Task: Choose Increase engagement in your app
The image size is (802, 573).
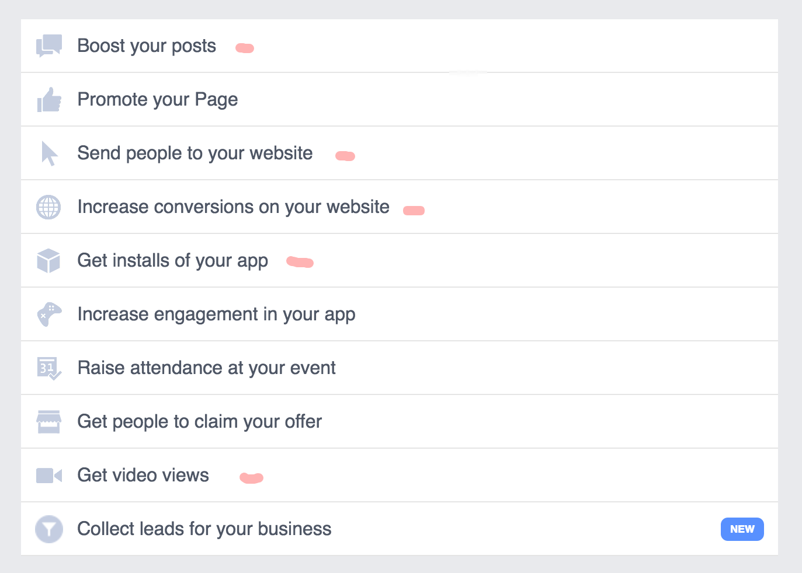Action: [x=400, y=315]
